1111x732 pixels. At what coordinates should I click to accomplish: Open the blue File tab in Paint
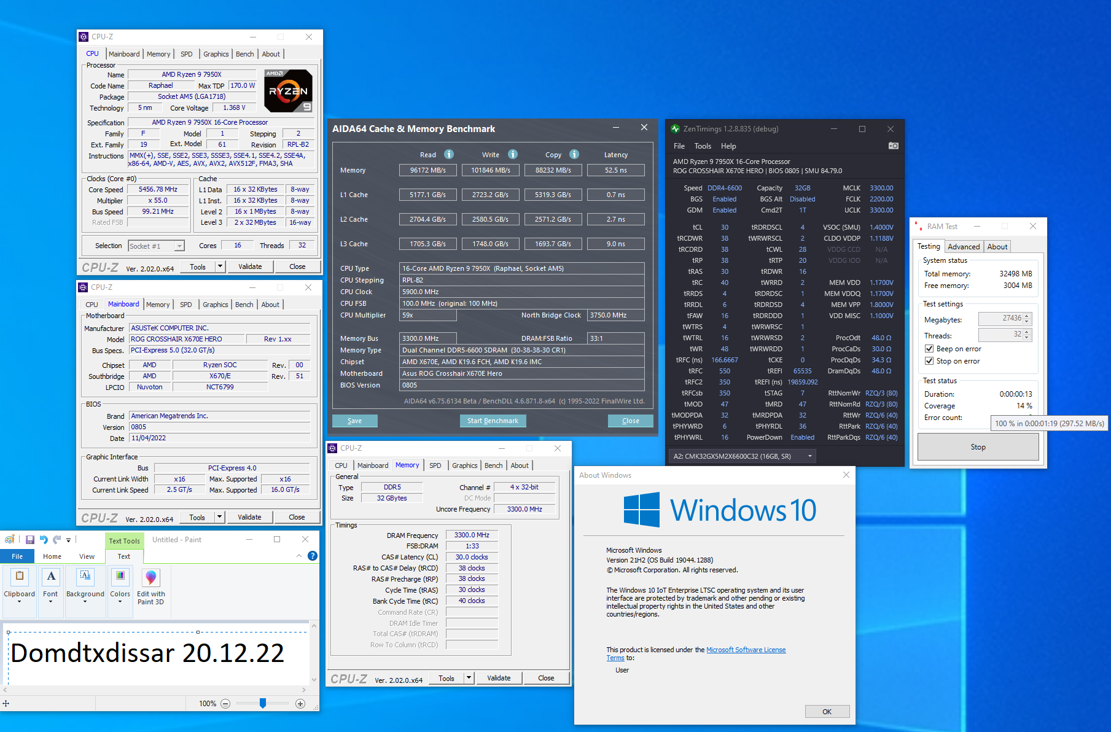pos(17,556)
